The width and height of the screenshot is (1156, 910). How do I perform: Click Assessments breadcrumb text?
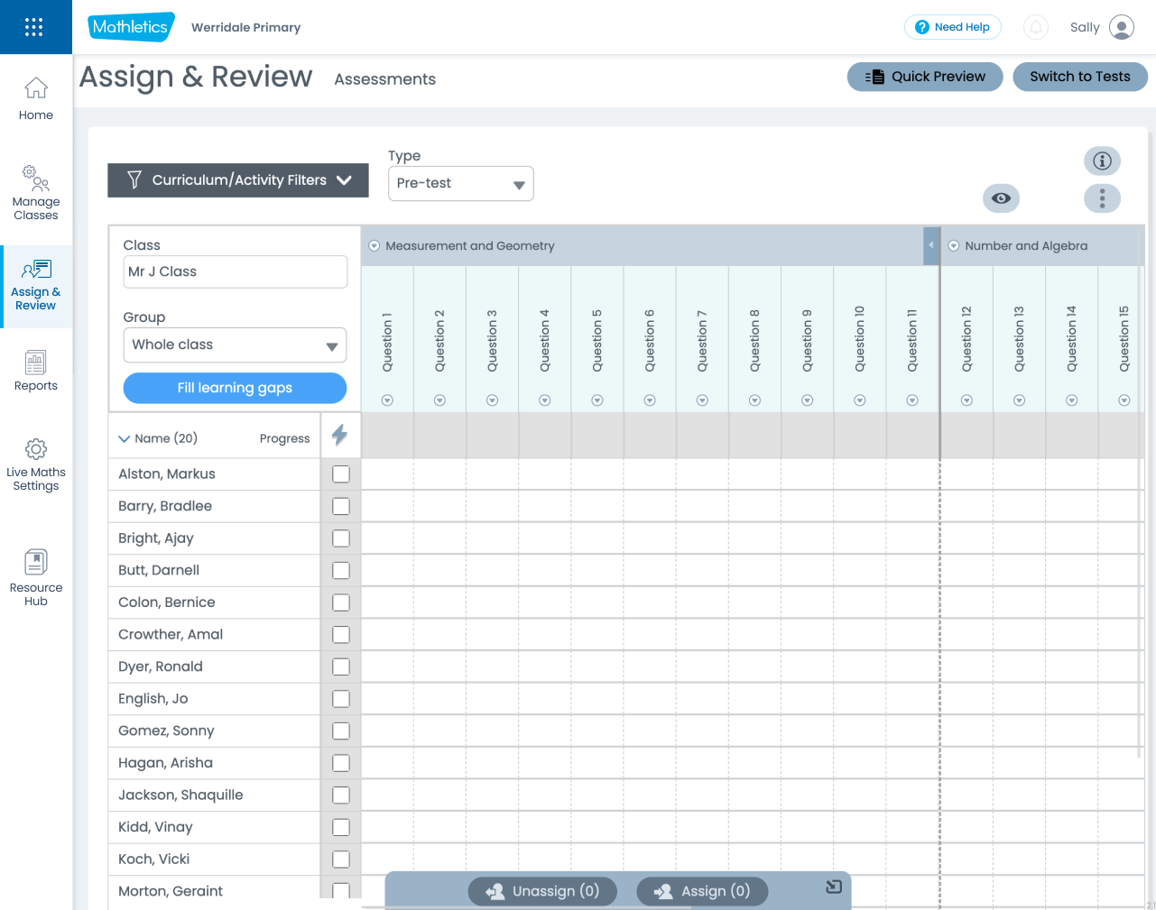click(385, 79)
